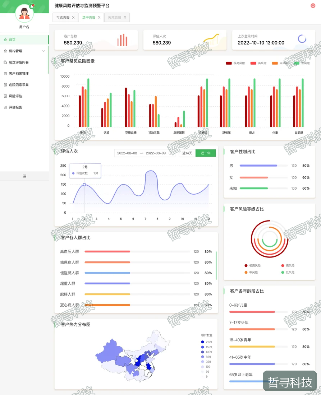Click the 风险评估 sidebar icon
The height and width of the screenshot is (395, 321).
coord(5,96)
